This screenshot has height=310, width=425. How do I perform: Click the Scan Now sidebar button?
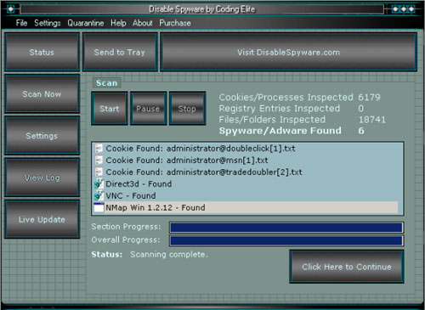(x=42, y=94)
